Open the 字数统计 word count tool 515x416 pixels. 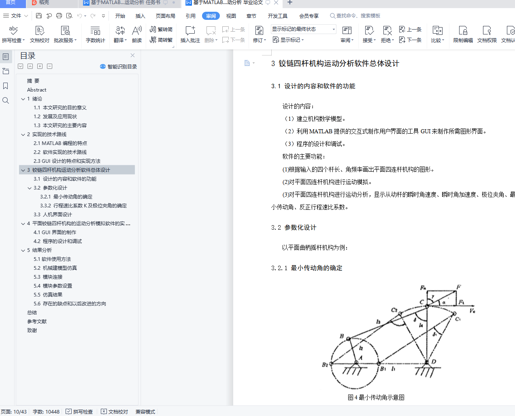(x=95, y=34)
